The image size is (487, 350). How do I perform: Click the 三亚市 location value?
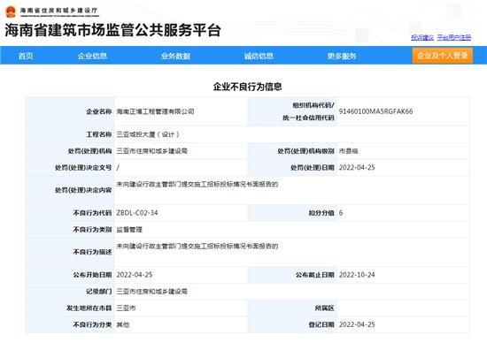click(x=126, y=308)
